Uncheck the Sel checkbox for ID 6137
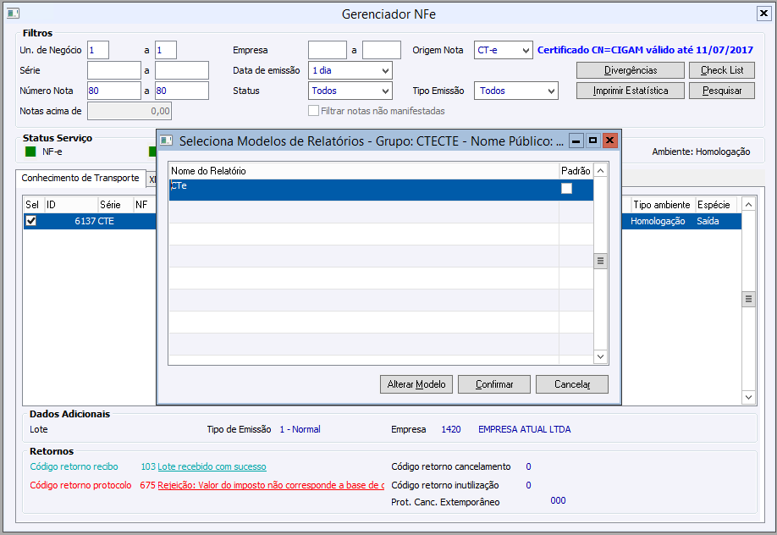 [31, 221]
